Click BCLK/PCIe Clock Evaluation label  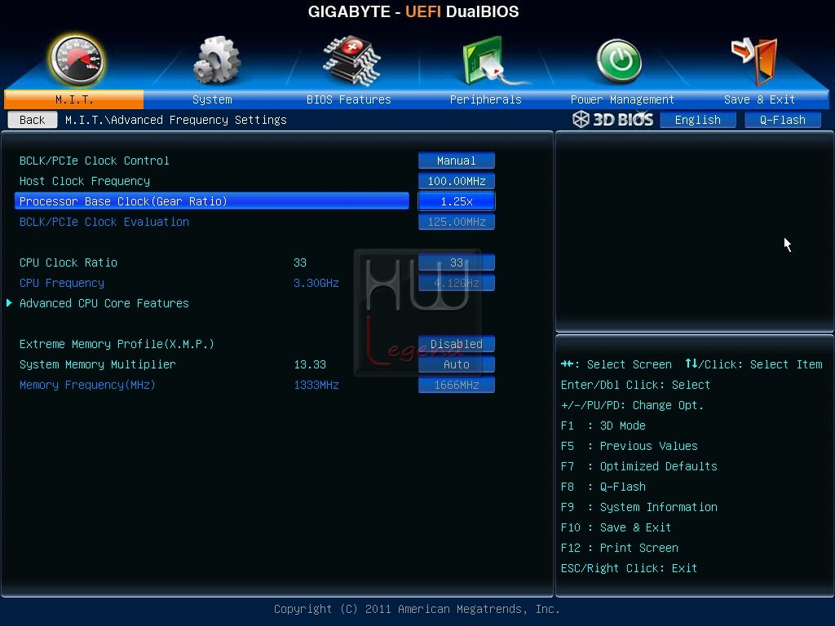[104, 222]
